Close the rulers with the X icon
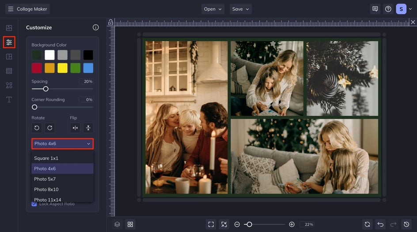Image resolution: width=417 pixels, height=232 pixels. pos(413,22)
